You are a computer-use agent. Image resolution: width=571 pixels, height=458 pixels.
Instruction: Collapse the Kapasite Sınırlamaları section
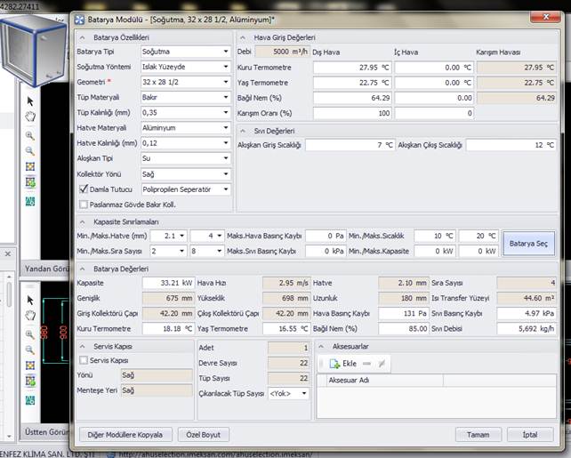coord(83,221)
